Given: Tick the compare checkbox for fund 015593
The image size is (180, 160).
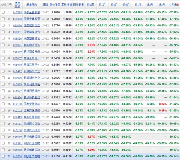Looking at the screenshot, I should pos(3,12).
